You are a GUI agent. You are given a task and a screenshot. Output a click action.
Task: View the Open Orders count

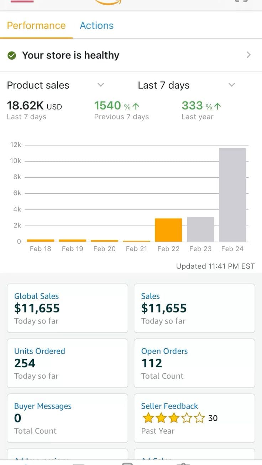152,363
